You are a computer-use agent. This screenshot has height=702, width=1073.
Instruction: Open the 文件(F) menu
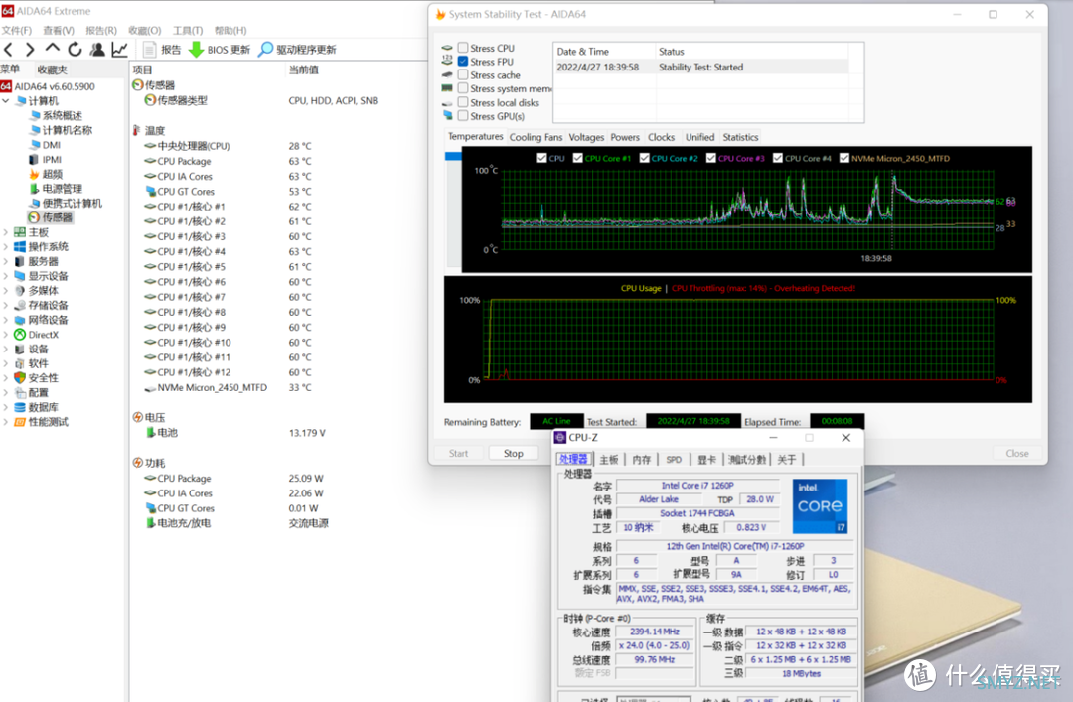[x=17, y=30]
